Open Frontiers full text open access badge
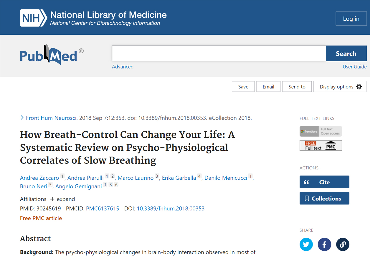 (x=321, y=131)
